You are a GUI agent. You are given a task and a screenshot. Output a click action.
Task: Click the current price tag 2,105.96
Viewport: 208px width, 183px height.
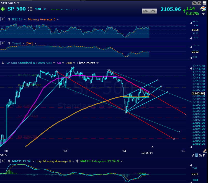(x=198, y=94)
